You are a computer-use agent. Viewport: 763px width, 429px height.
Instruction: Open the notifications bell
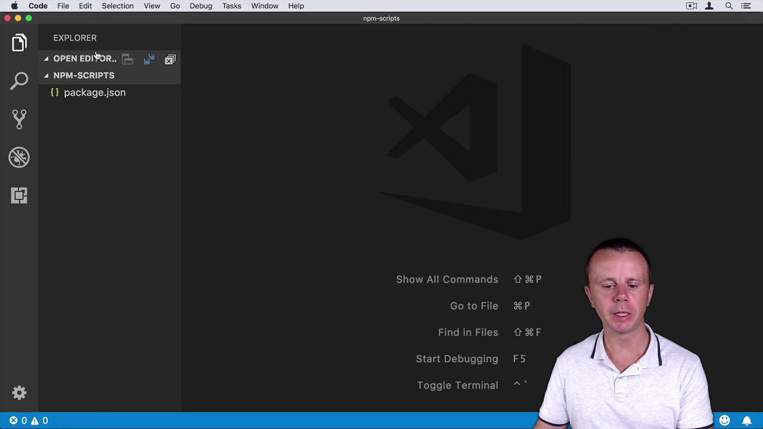746,421
